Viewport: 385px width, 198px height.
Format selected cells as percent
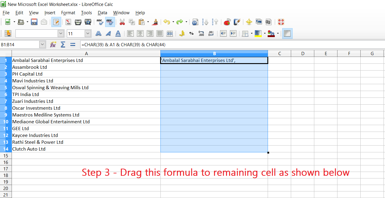click(192, 33)
